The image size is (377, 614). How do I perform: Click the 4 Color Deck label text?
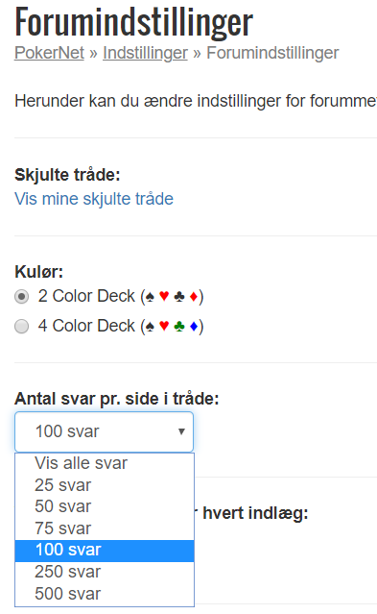pos(121,326)
